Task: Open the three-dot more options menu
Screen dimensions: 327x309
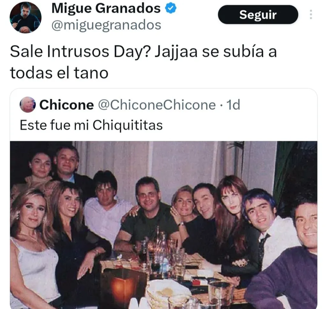Action: 311,14
